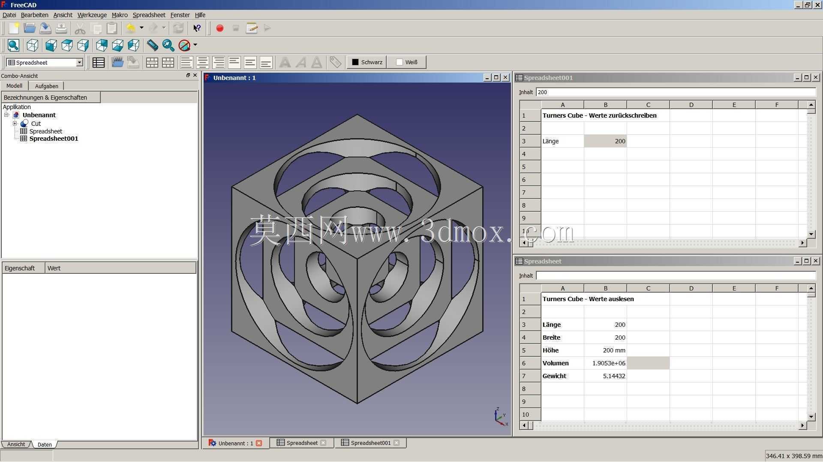The image size is (823, 462).
Task: Select the Volumen value 1.9053e+06 cell
Action: [x=605, y=363]
